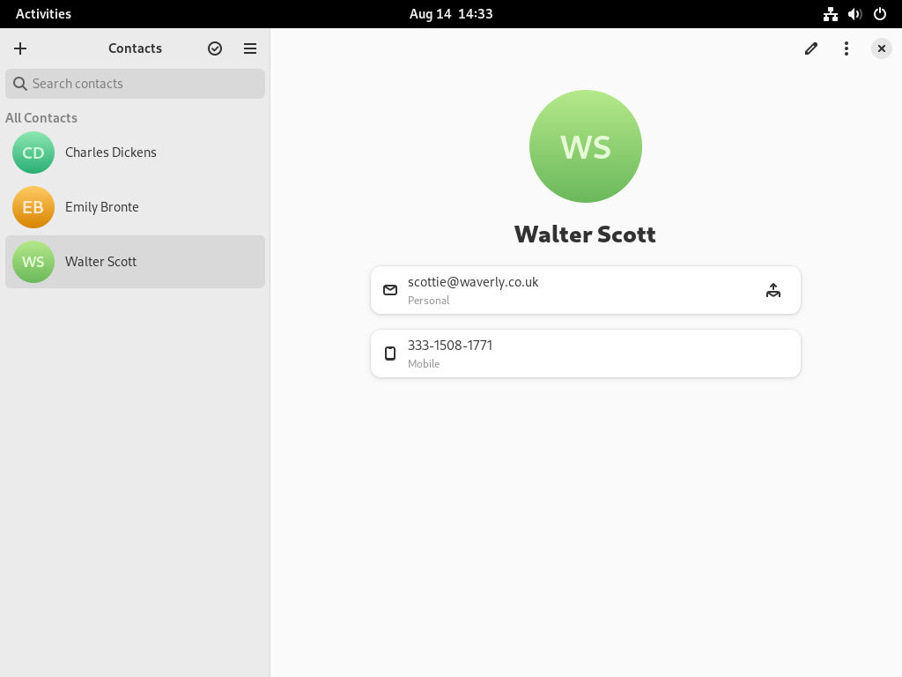Click the All Contacts section header
902x677 pixels.
[x=41, y=118]
